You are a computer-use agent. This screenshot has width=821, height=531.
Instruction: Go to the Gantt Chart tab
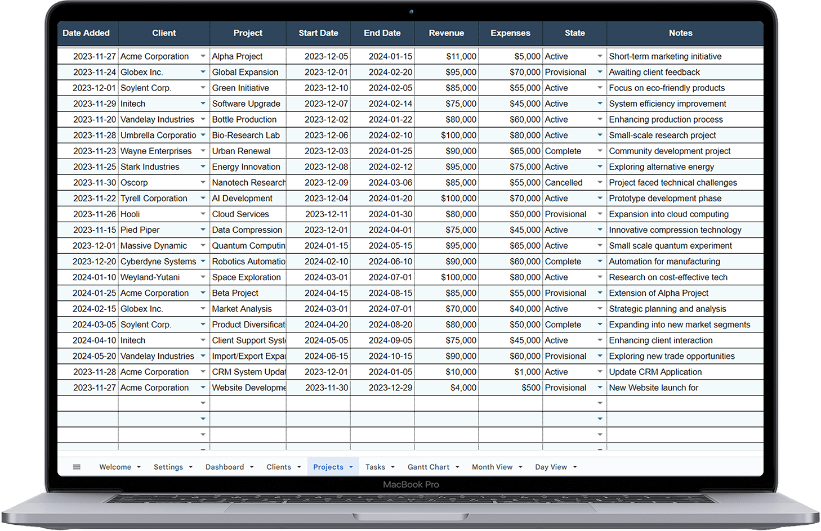(x=429, y=467)
